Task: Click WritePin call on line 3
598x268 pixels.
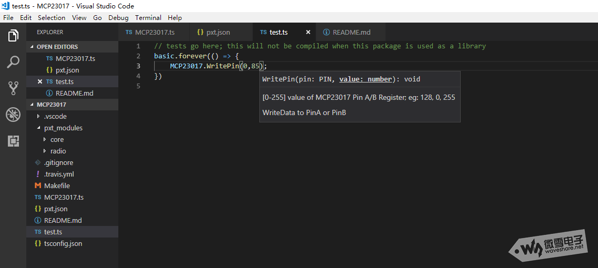Action: (x=222, y=66)
